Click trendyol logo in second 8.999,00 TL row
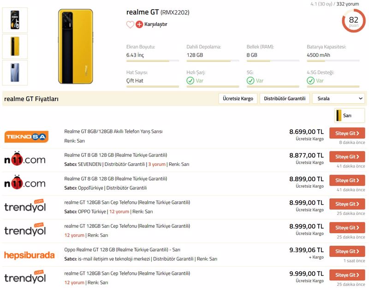369x290 pixels. [x=25, y=229]
